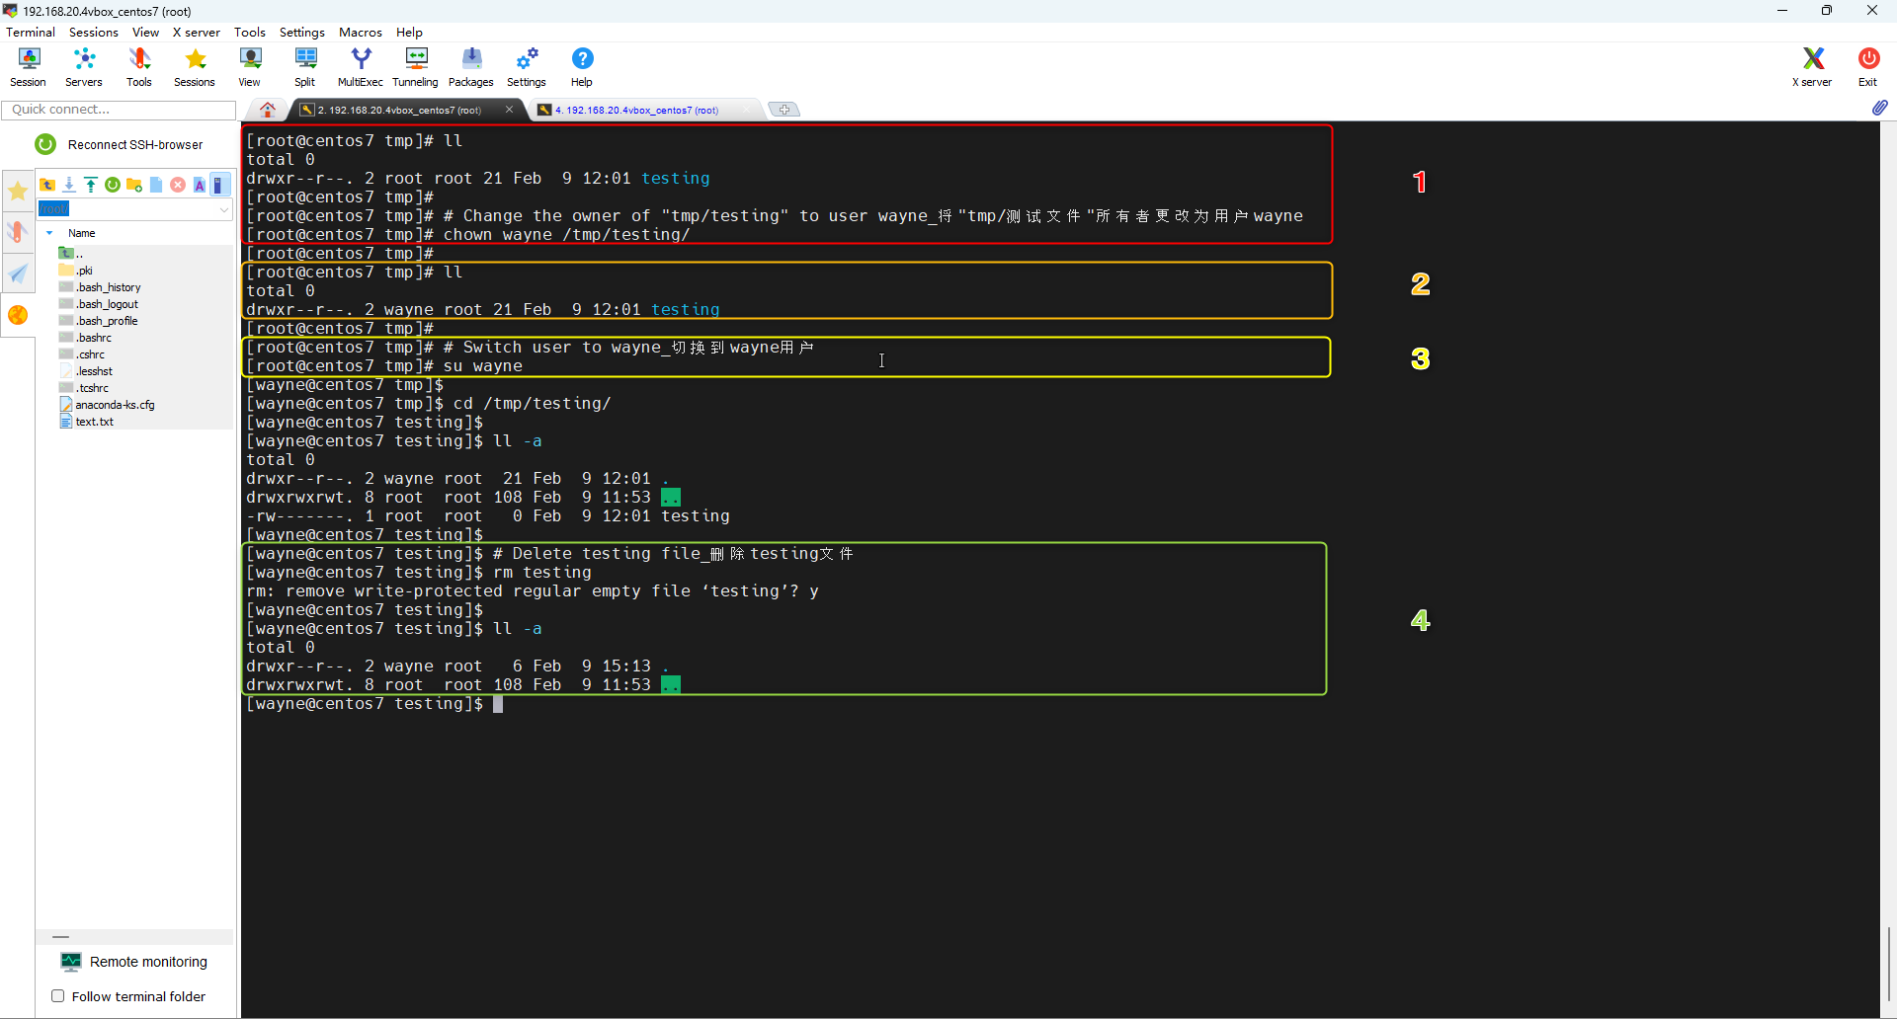Open the orange globe SFTP sidebar tab
This screenshot has width=1897, height=1019.
point(18,315)
